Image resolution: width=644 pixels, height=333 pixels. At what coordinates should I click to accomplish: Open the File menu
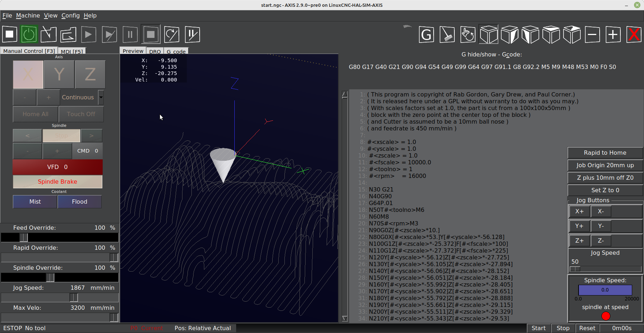[7, 15]
